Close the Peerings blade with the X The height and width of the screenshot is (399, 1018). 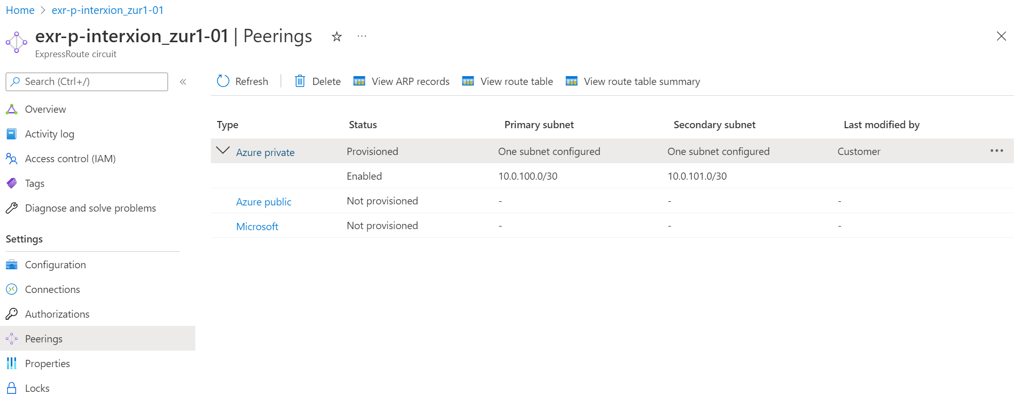coord(1001,36)
